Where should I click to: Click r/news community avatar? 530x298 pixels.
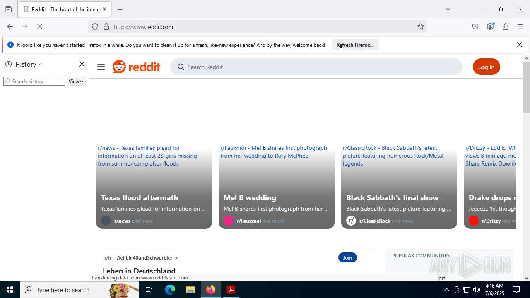coord(106,221)
